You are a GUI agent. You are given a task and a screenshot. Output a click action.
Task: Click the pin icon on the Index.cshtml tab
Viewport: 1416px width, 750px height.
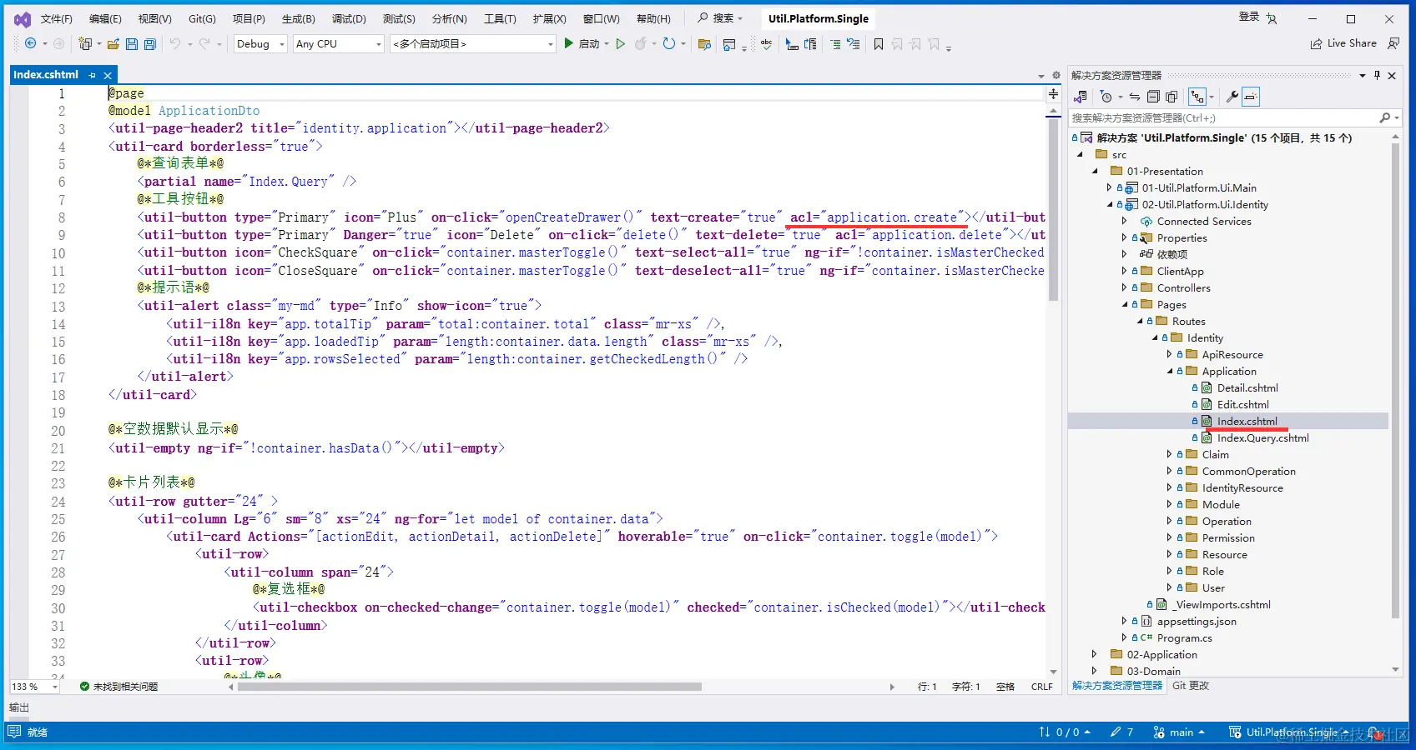[x=93, y=75]
